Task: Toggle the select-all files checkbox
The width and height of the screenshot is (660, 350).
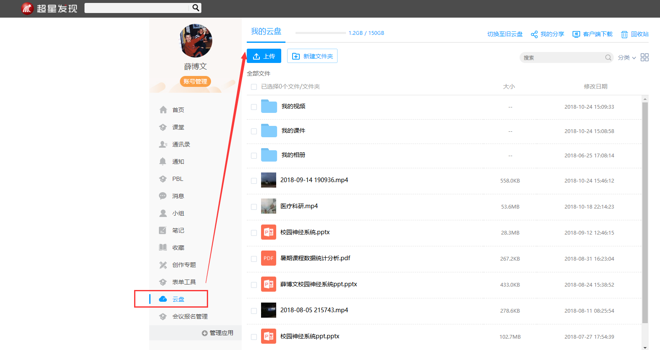Action: (x=254, y=87)
